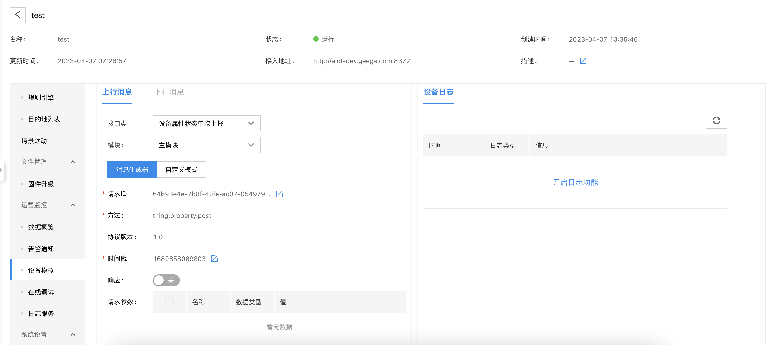The height and width of the screenshot is (345, 776).
Task: Select the 设备日志 tab
Action: tap(438, 92)
